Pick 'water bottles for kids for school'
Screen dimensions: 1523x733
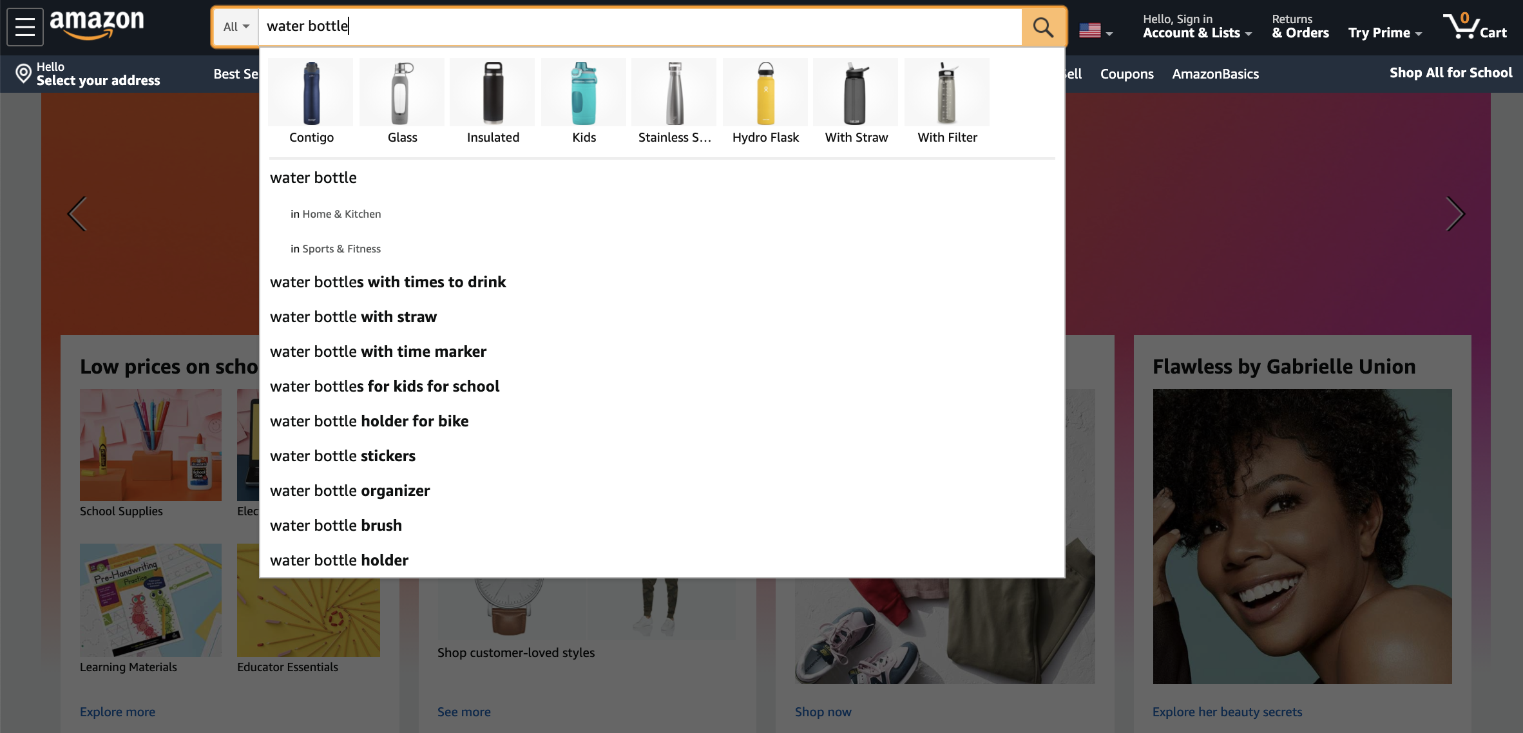point(662,386)
